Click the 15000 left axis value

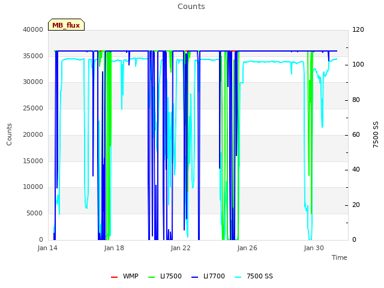click(x=33, y=161)
